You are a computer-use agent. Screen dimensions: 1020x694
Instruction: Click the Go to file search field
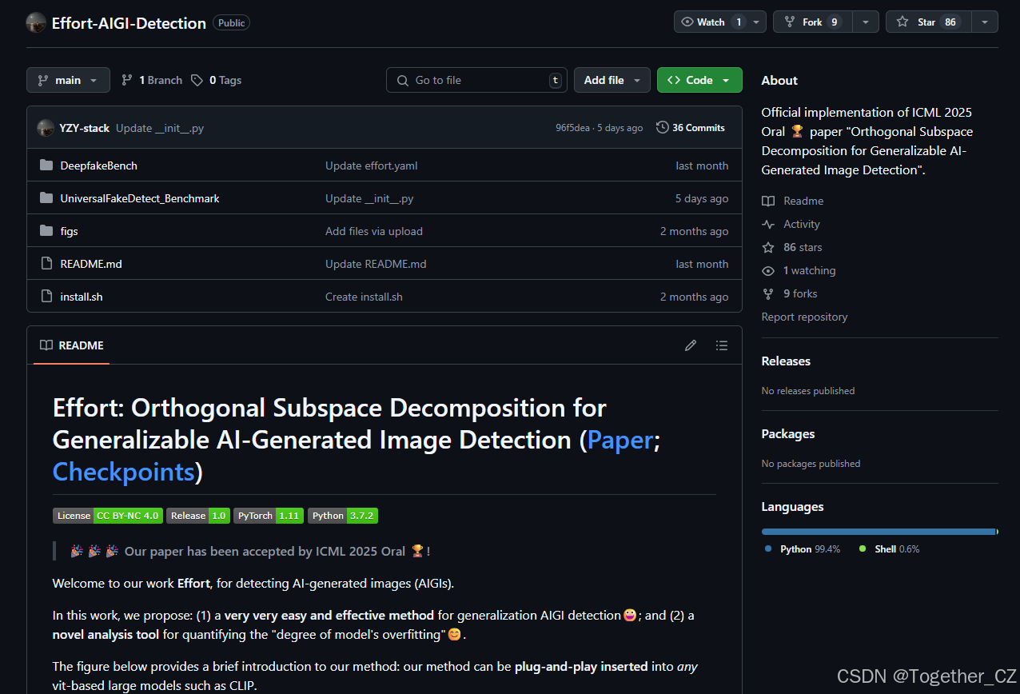pos(476,80)
